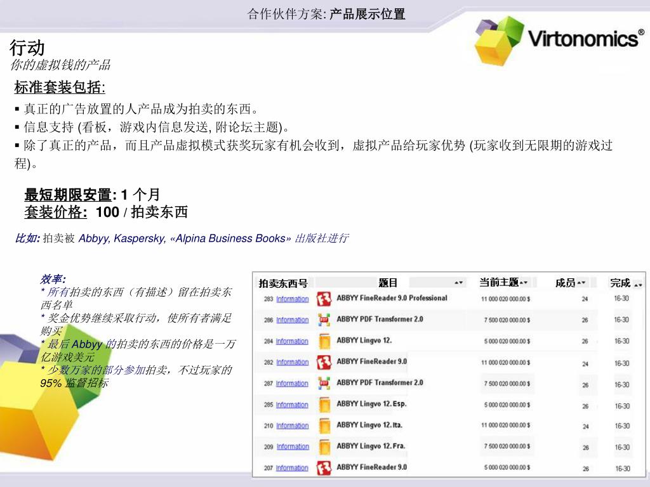Screen dimensions: 650x487
Task: Select 'ABBYY FineReader 9.0' in row 207
Action: [371, 467]
